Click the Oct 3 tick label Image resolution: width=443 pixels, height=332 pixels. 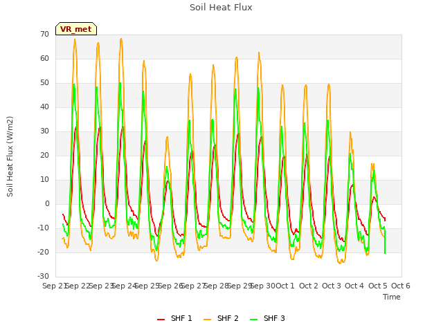(332, 286)
